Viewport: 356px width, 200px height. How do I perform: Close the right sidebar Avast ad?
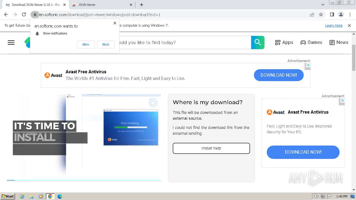point(342,101)
